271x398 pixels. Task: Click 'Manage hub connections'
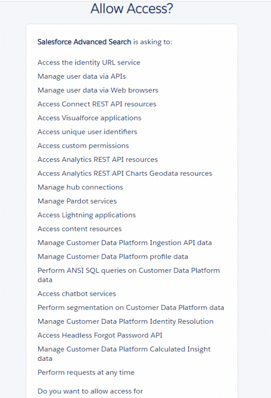[80, 187]
